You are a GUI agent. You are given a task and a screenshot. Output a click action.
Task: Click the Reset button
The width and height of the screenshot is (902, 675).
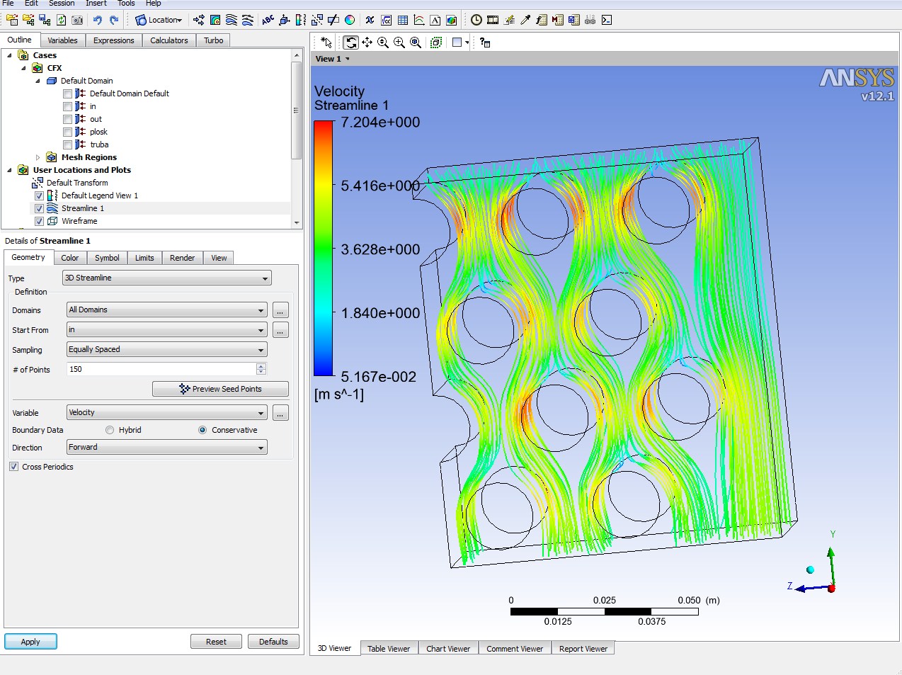pos(216,642)
